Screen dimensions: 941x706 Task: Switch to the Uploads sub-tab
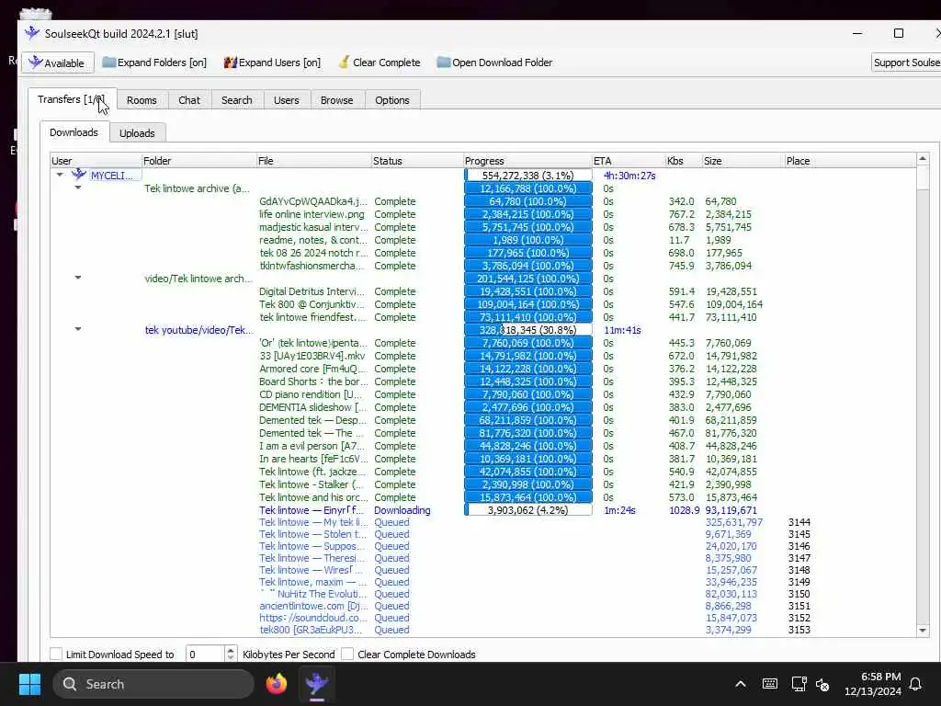(x=137, y=132)
